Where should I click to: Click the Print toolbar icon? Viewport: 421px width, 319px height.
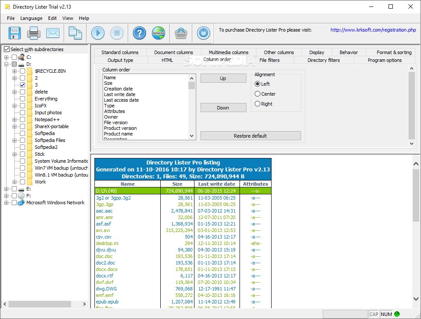[x=33, y=33]
